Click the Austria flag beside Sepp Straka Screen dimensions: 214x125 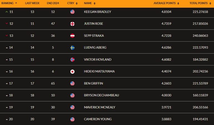click(73, 36)
